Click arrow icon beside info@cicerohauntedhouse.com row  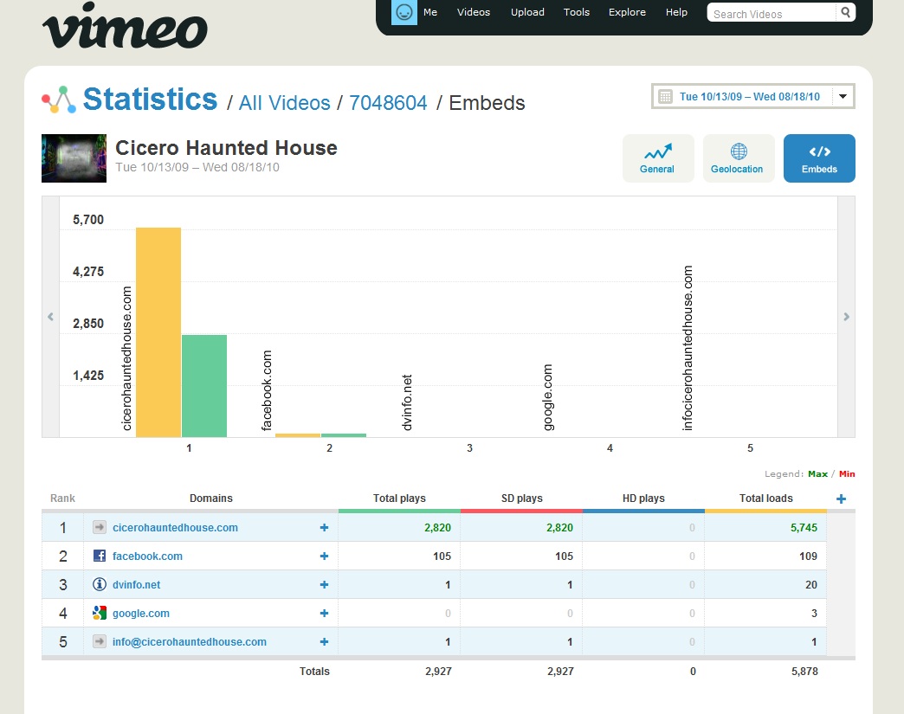click(100, 641)
